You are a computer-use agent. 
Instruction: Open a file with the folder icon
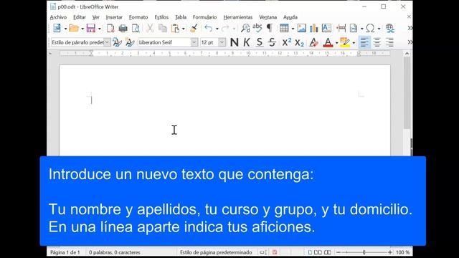[74, 29]
